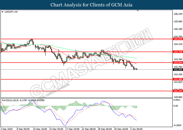This screenshot has height=130, width=183.
Task: Click the "Chart Analysis for Clients of GCM Asia" title
Action: 92,5
